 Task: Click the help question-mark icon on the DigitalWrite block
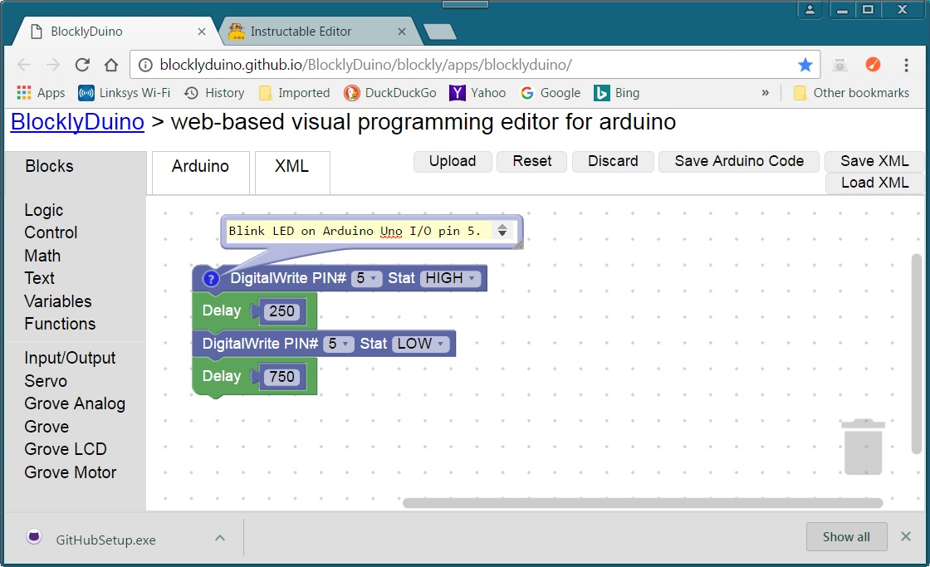point(210,279)
